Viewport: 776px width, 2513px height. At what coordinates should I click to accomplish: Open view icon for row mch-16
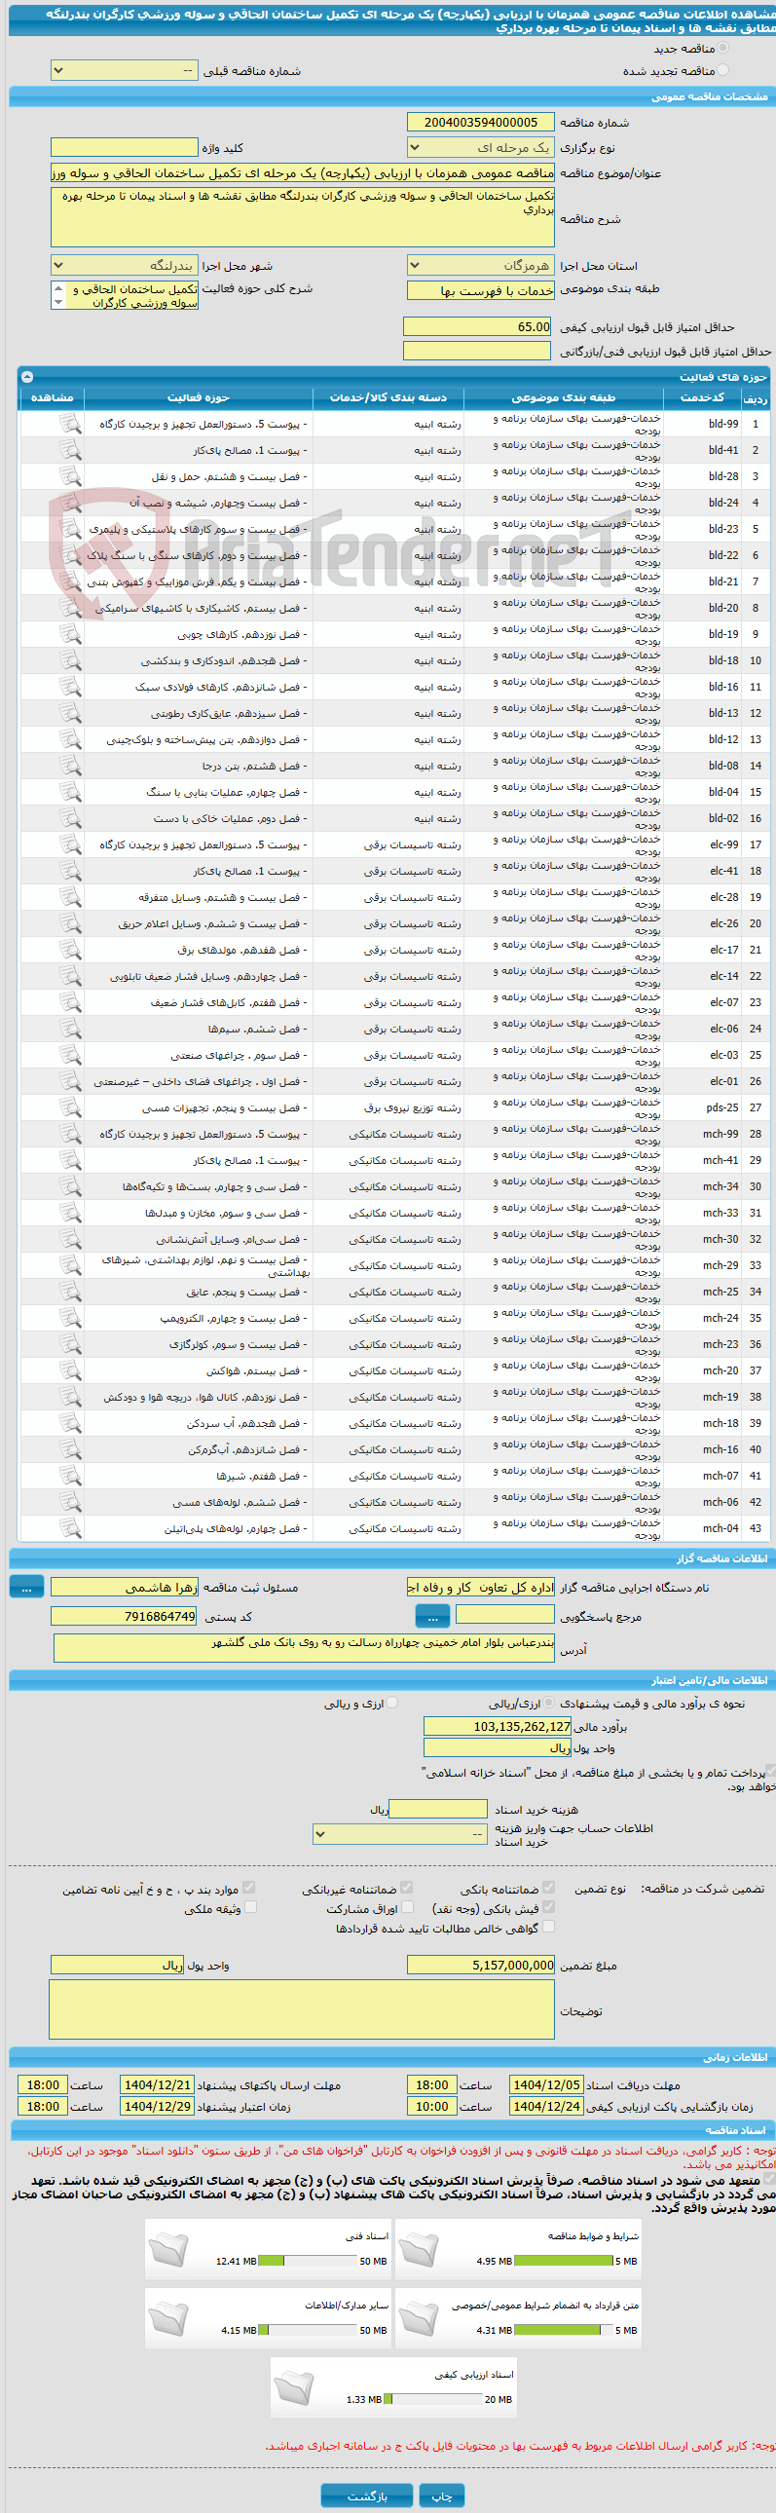[69, 1450]
